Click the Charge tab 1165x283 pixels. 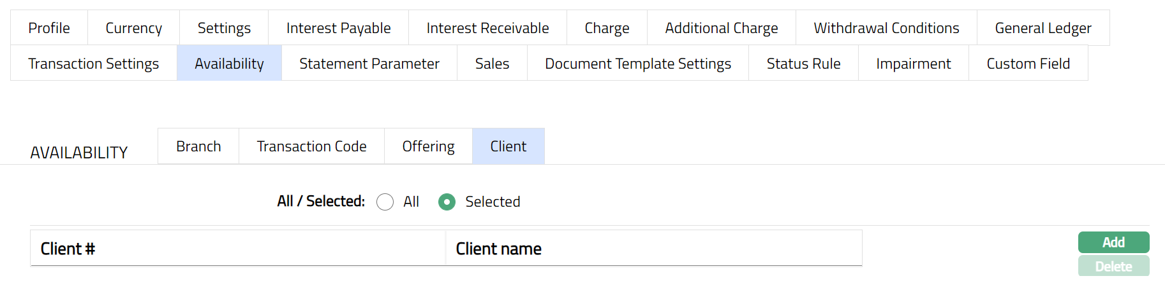607,28
